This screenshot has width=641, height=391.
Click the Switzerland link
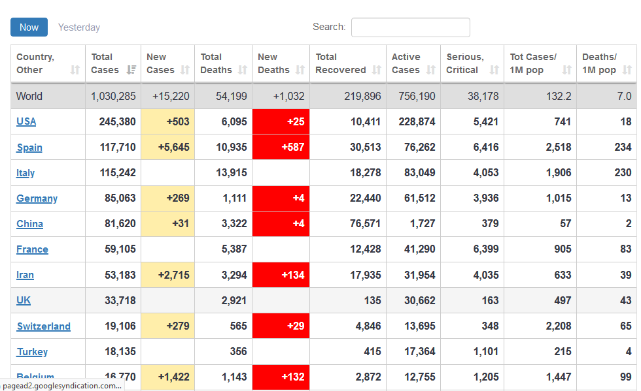43,326
